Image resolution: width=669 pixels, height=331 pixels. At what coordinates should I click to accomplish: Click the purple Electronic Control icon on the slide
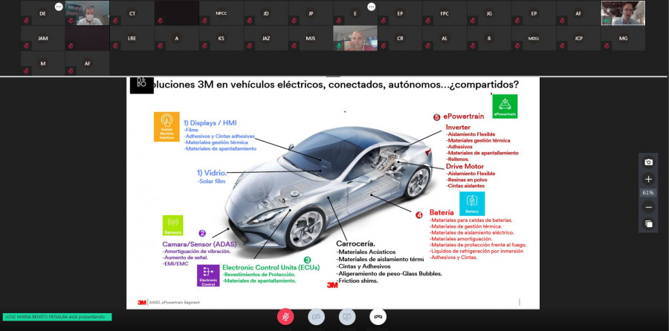click(x=208, y=275)
